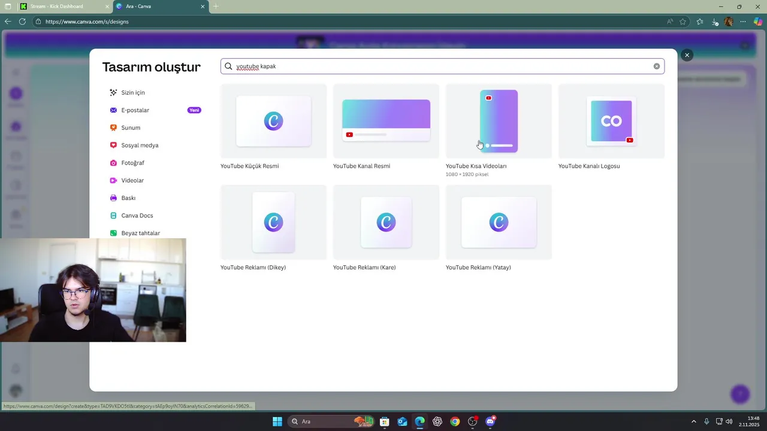
Task: Switch to the Stream - Kick Dashboard tab
Action: [57, 7]
